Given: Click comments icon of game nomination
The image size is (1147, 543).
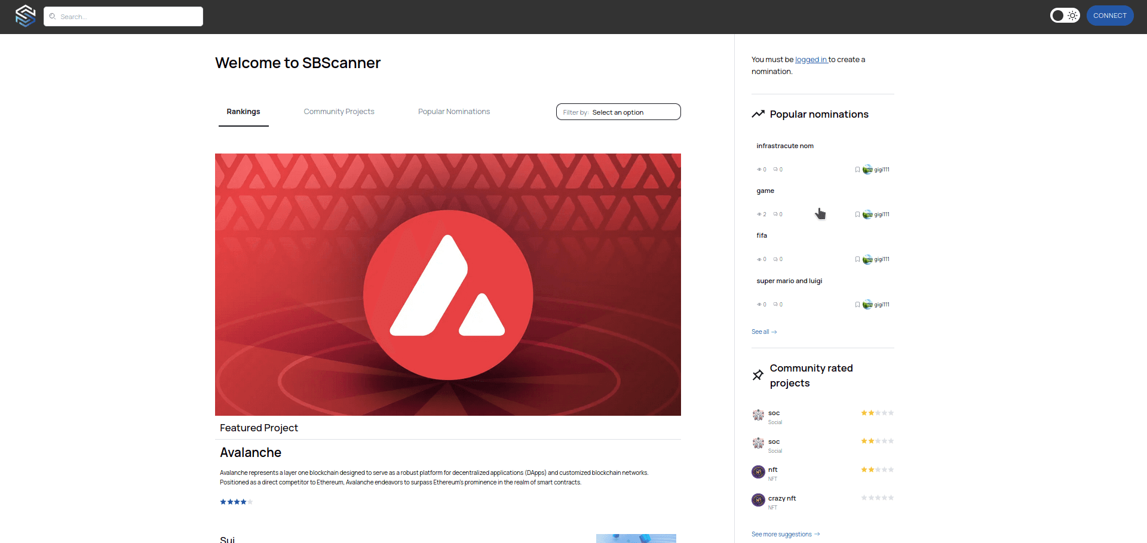Looking at the screenshot, I should [x=775, y=214].
